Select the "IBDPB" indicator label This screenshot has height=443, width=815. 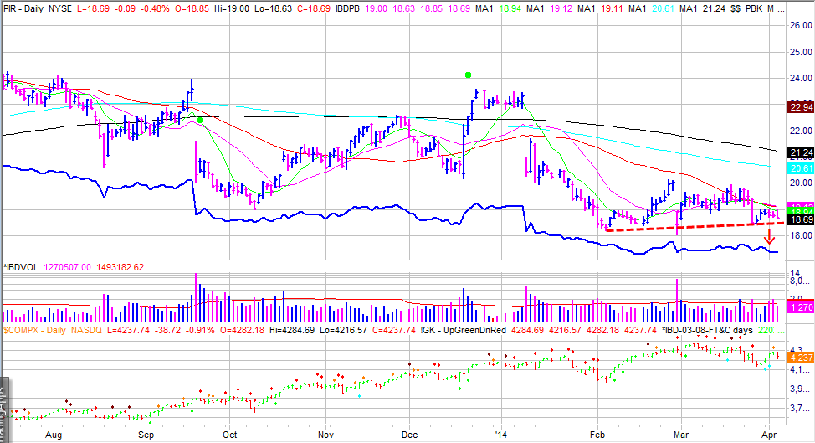tap(348, 9)
